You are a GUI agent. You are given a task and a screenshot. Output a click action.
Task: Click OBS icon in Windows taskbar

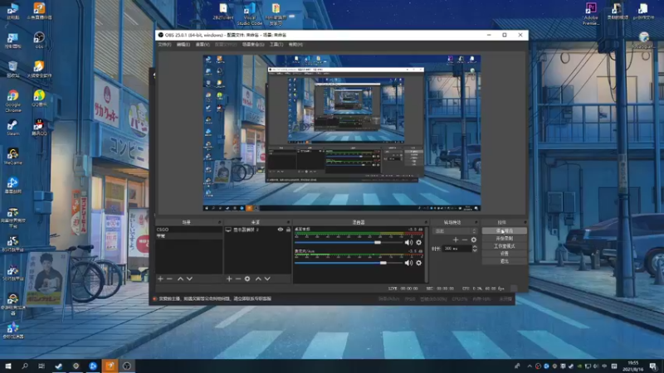coord(127,366)
